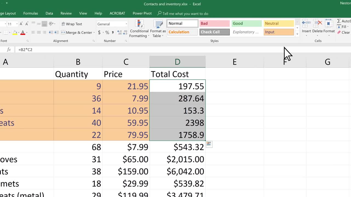Switch to the View tab
This screenshot has height=197, width=351.
click(x=83, y=13)
